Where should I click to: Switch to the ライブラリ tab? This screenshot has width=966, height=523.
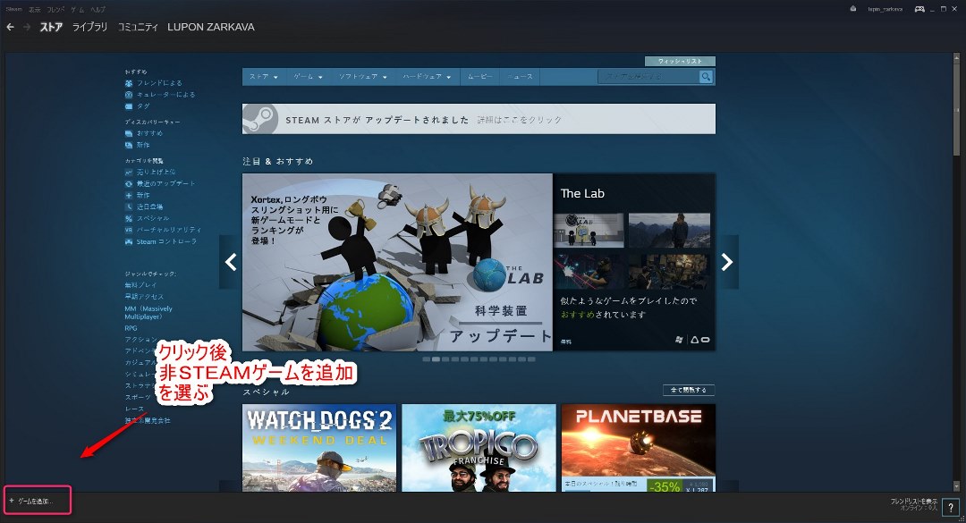tap(90, 27)
